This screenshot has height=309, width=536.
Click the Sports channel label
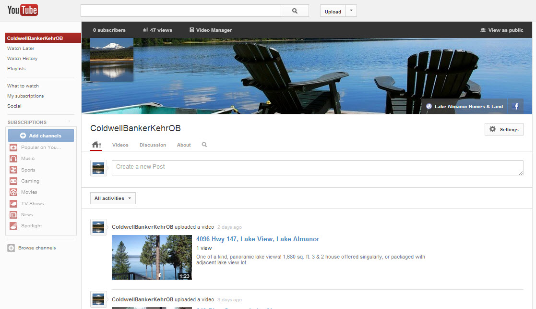coord(28,170)
